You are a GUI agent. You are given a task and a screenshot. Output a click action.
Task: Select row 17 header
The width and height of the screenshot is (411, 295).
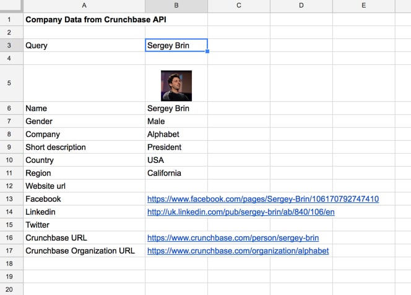[x=11, y=251]
